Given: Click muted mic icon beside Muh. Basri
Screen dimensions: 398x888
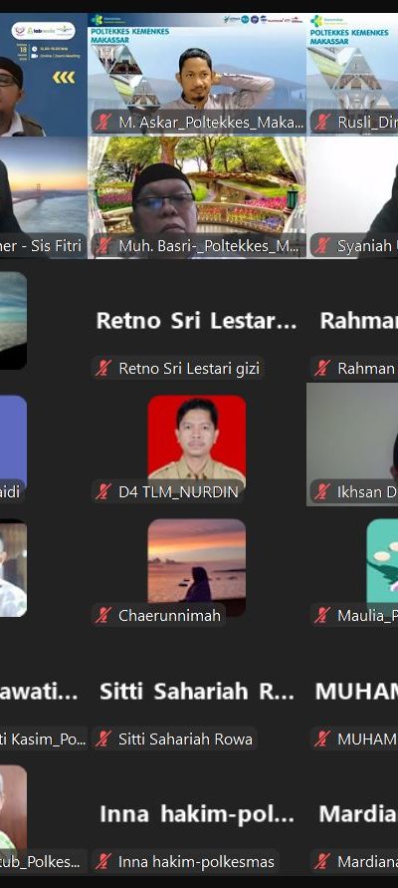Looking at the screenshot, I should coord(102,246).
